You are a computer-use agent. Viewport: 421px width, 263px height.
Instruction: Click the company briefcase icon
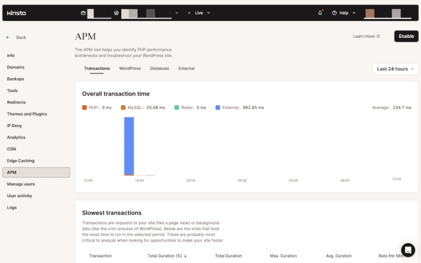pos(83,13)
